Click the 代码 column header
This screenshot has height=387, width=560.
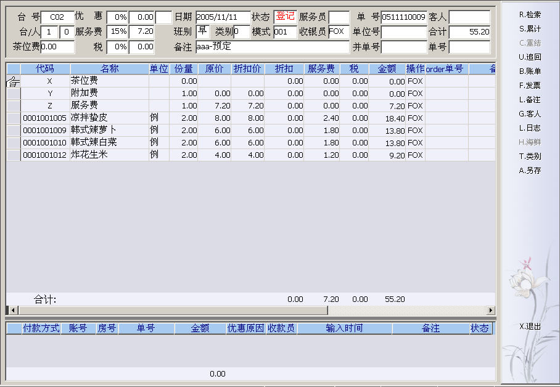click(x=46, y=69)
